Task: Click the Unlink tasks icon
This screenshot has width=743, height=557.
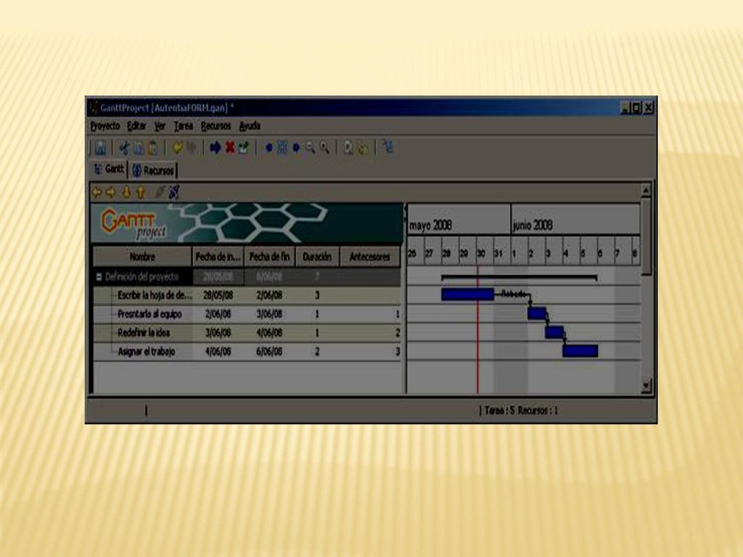Action: pyautogui.click(x=174, y=191)
